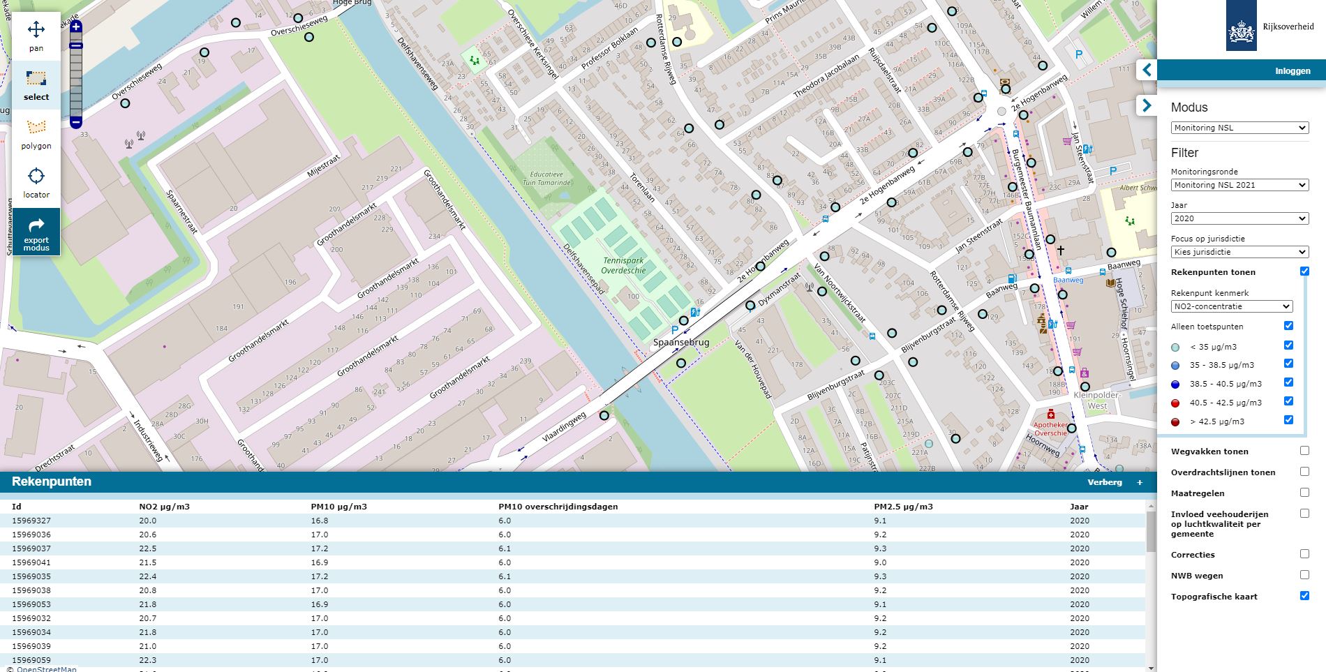1326x672 pixels.
Task: Uncheck the < 35 µg/m3 category
Action: [1288, 345]
